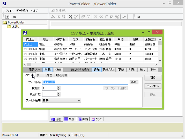Image resolution: width=185 pixels, height=139 pixels.
Task: Click the cell with value 30900
Action: pos(121,49)
